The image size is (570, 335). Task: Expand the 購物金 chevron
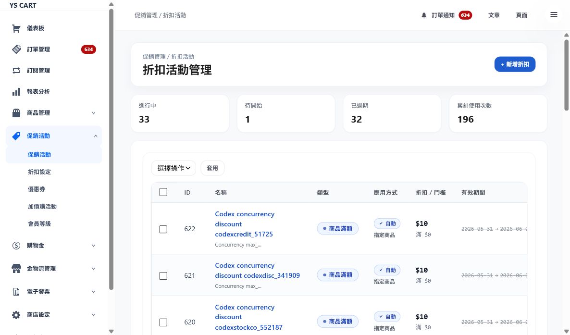coord(93,246)
